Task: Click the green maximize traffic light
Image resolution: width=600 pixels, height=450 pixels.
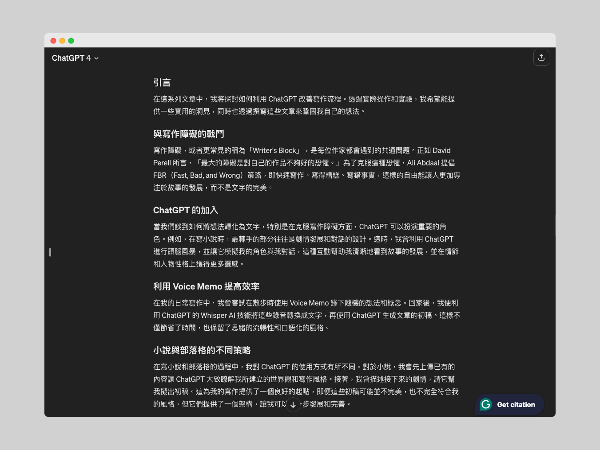Action: coord(71,41)
